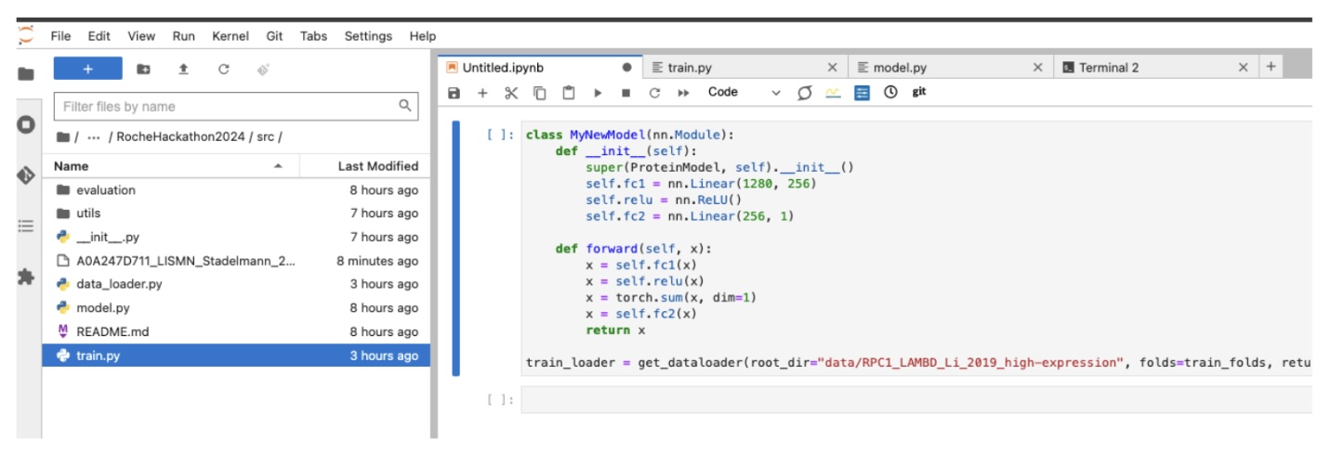Interrupt the kernel with the stop icon
The width and height of the screenshot is (1331, 453).
(x=626, y=93)
